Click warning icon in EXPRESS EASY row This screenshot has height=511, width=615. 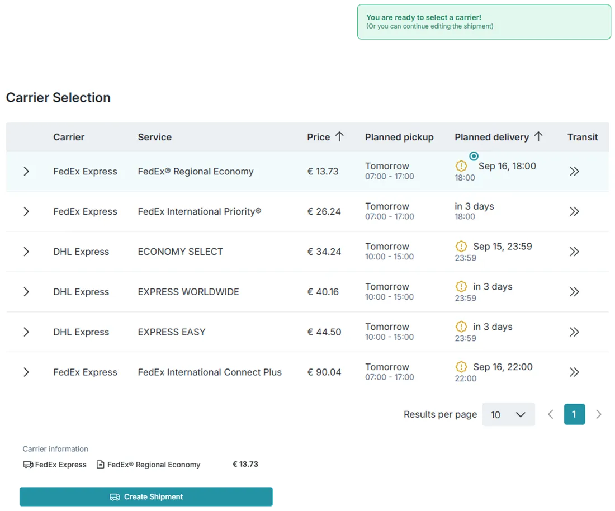(x=461, y=327)
